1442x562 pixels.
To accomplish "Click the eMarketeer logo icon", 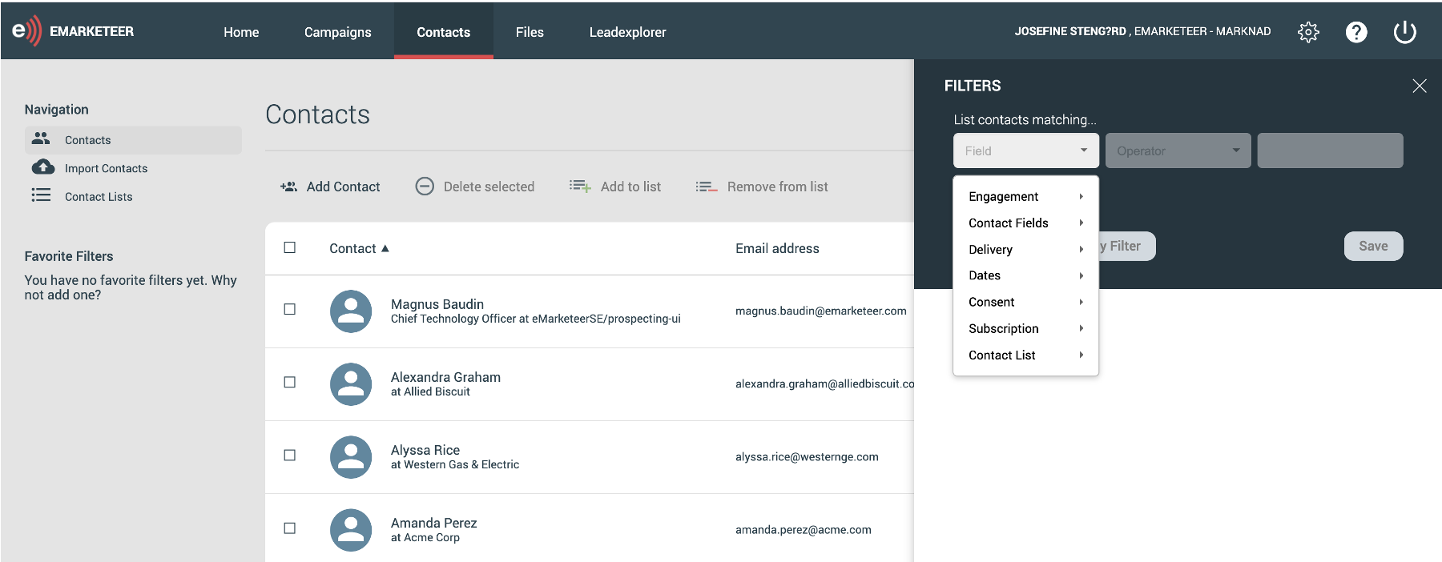I will coord(26,31).
